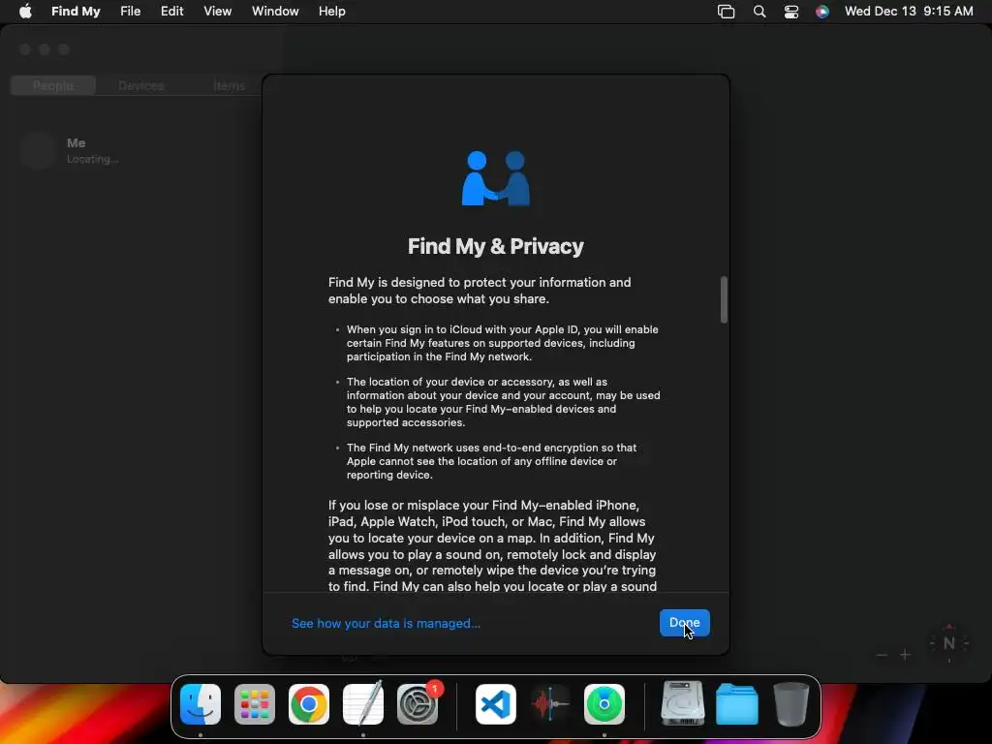The width and height of the screenshot is (992, 744).
Task: Open the Trash from the Dock
Action: [790, 703]
